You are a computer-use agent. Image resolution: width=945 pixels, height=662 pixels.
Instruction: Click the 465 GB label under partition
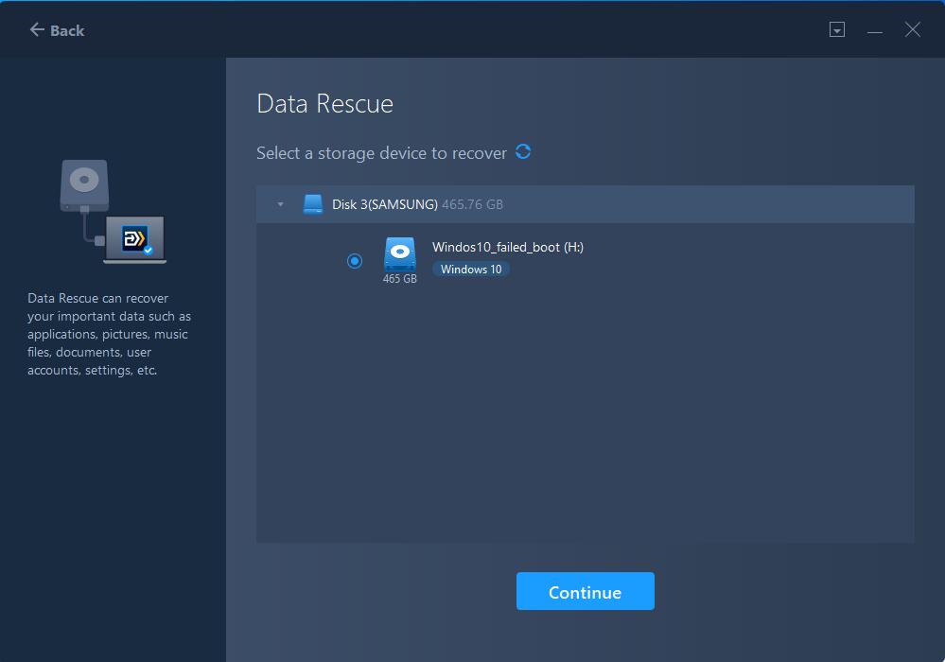(399, 279)
